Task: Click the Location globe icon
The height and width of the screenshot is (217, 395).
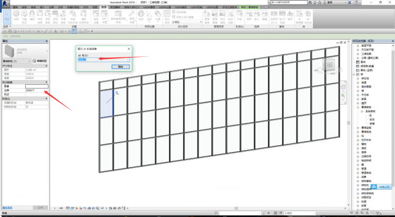Action: click(x=141, y=15)
